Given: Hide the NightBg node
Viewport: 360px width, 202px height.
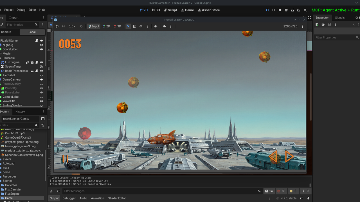Looking at the screenshot, I should point(42,45).
